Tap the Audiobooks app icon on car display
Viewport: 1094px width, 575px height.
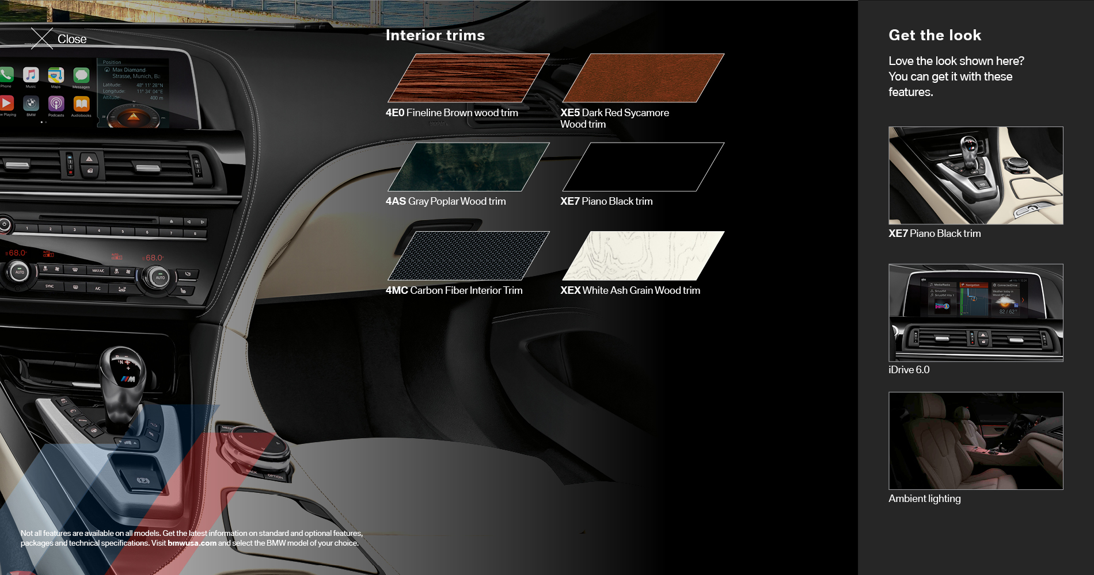point(81,103)
